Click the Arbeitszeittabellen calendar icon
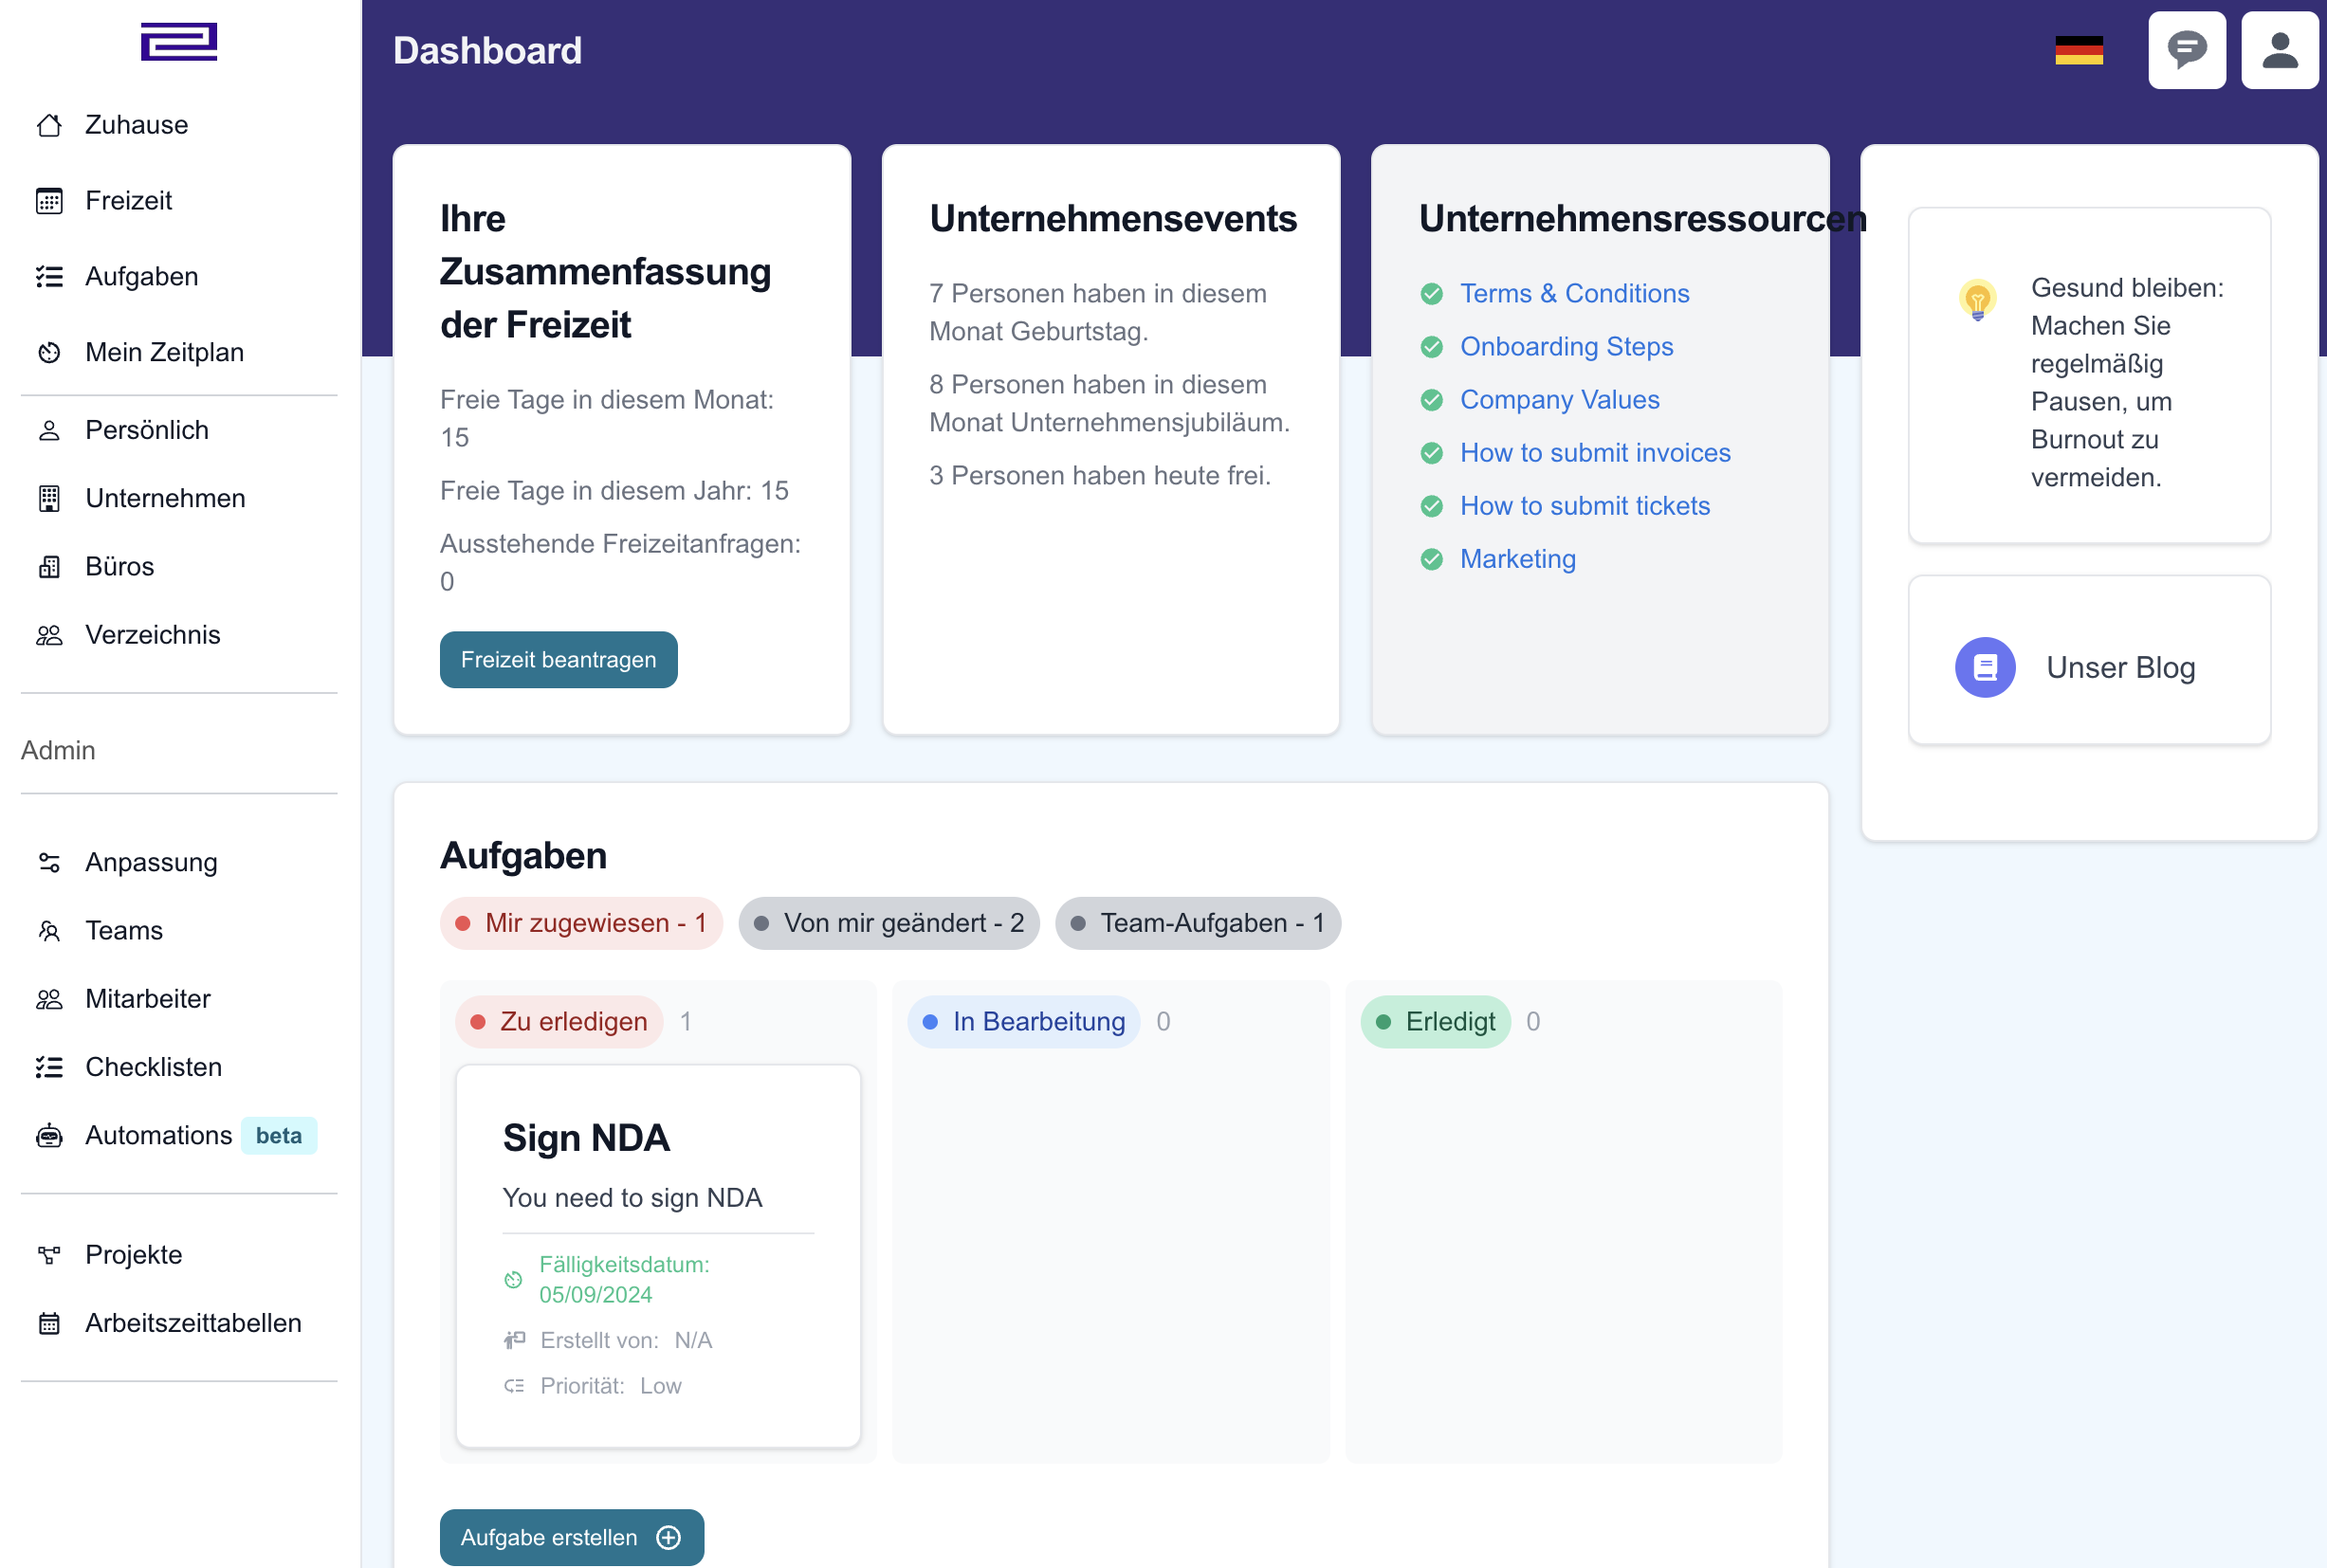The image size is (2327, 1568). tap(49, 1323)
